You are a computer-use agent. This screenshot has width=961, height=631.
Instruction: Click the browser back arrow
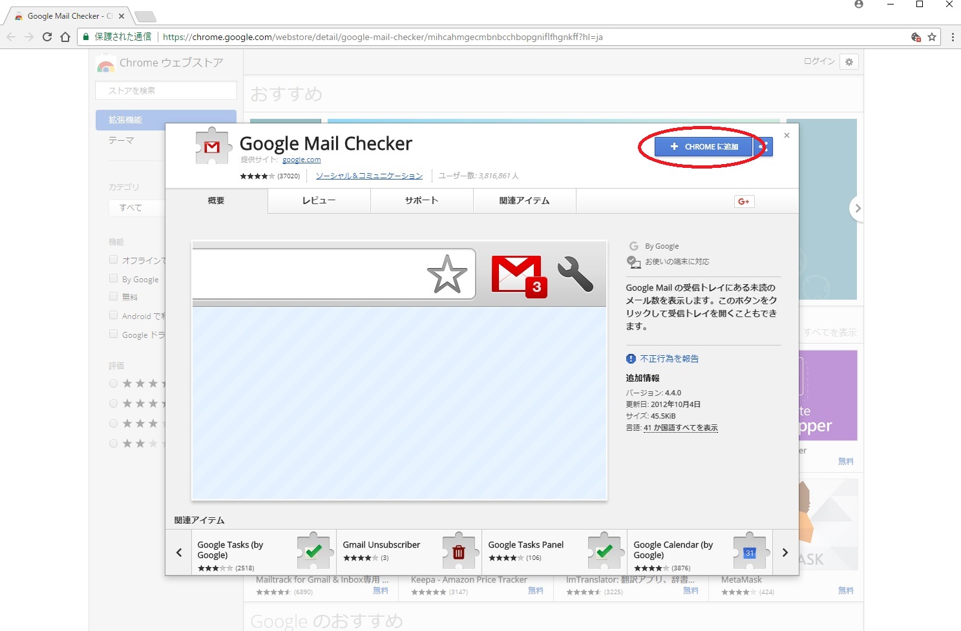point(11,37)
